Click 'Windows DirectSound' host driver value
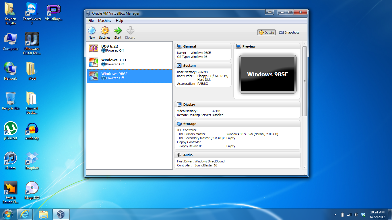 [209, 161]
